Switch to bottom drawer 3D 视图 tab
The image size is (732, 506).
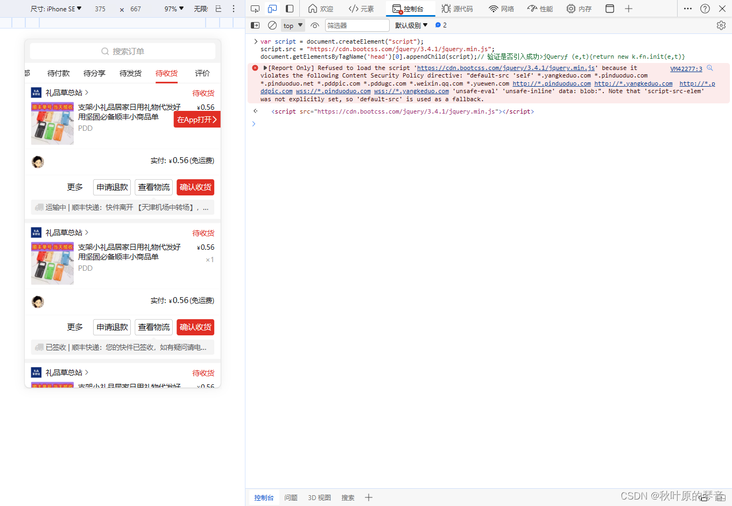[x=319, y=498]
